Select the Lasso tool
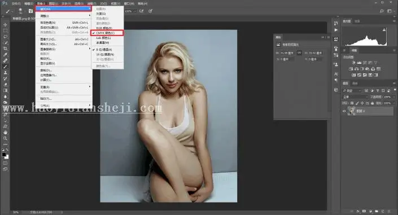This screenshot has width=398, height=215. click(5, 37)
